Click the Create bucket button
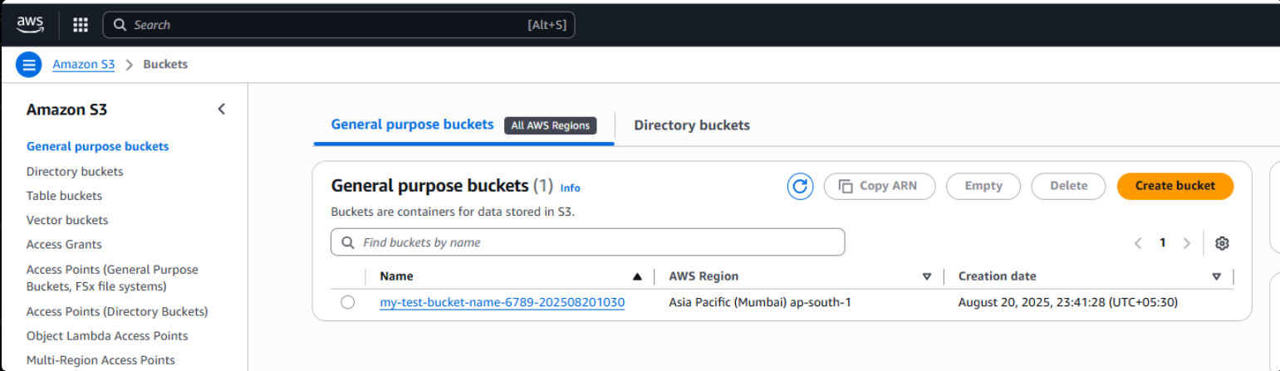 coord(1175,186)
